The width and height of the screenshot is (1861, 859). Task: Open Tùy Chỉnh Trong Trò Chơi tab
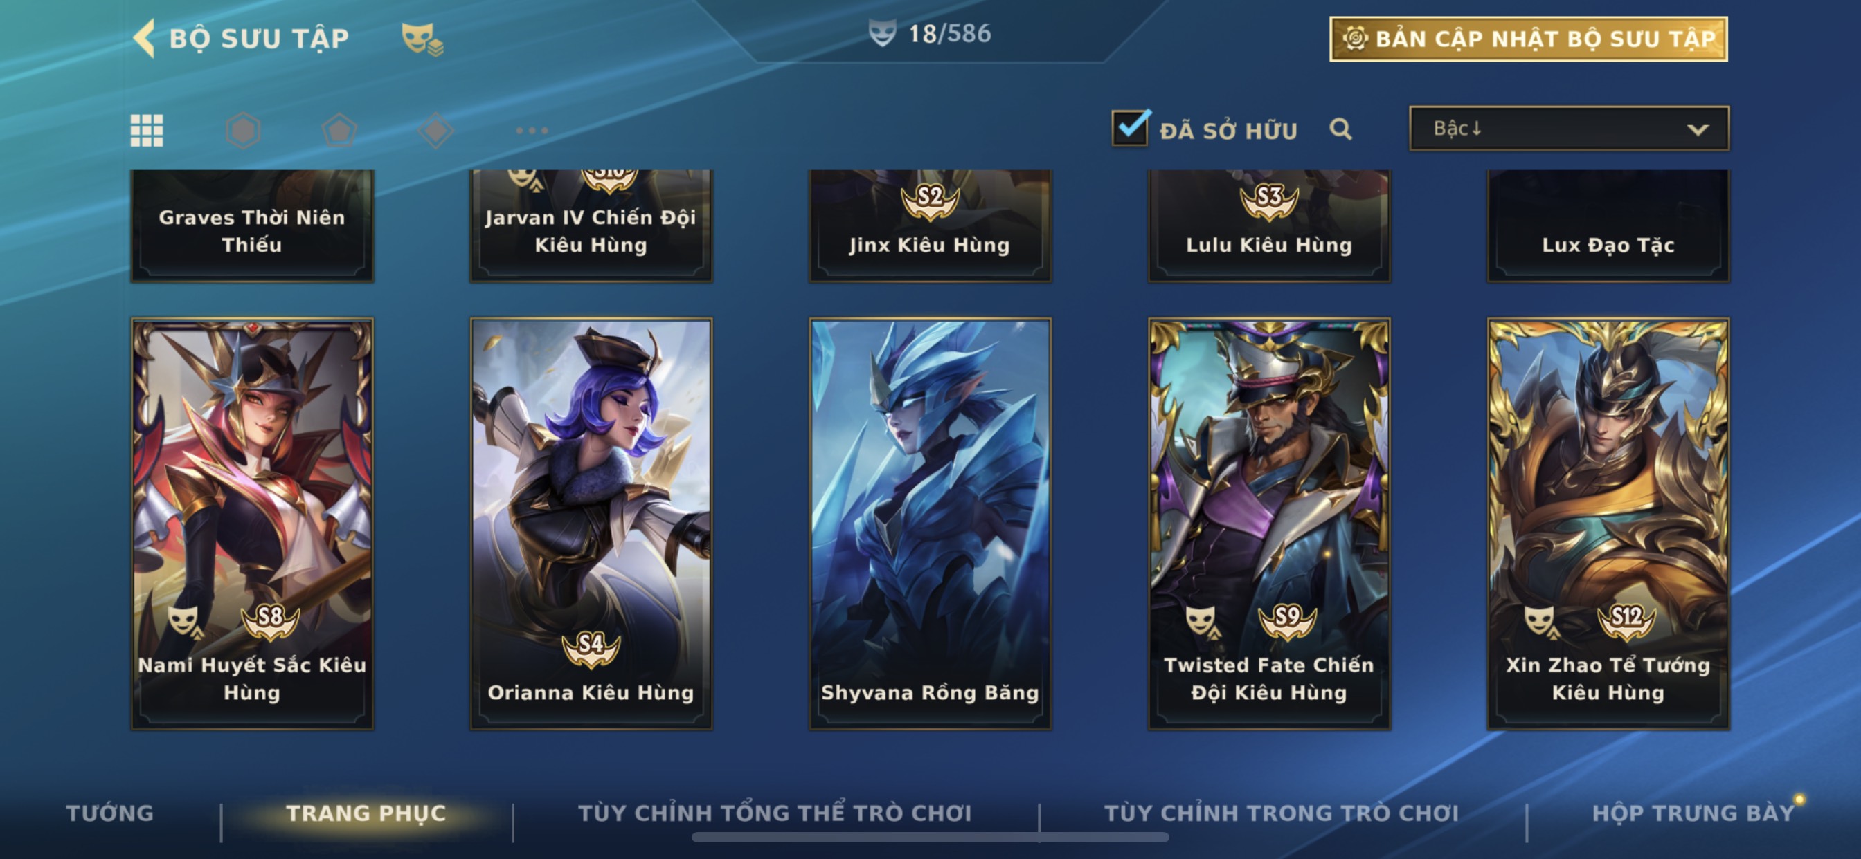click(x=1281, y=813)
